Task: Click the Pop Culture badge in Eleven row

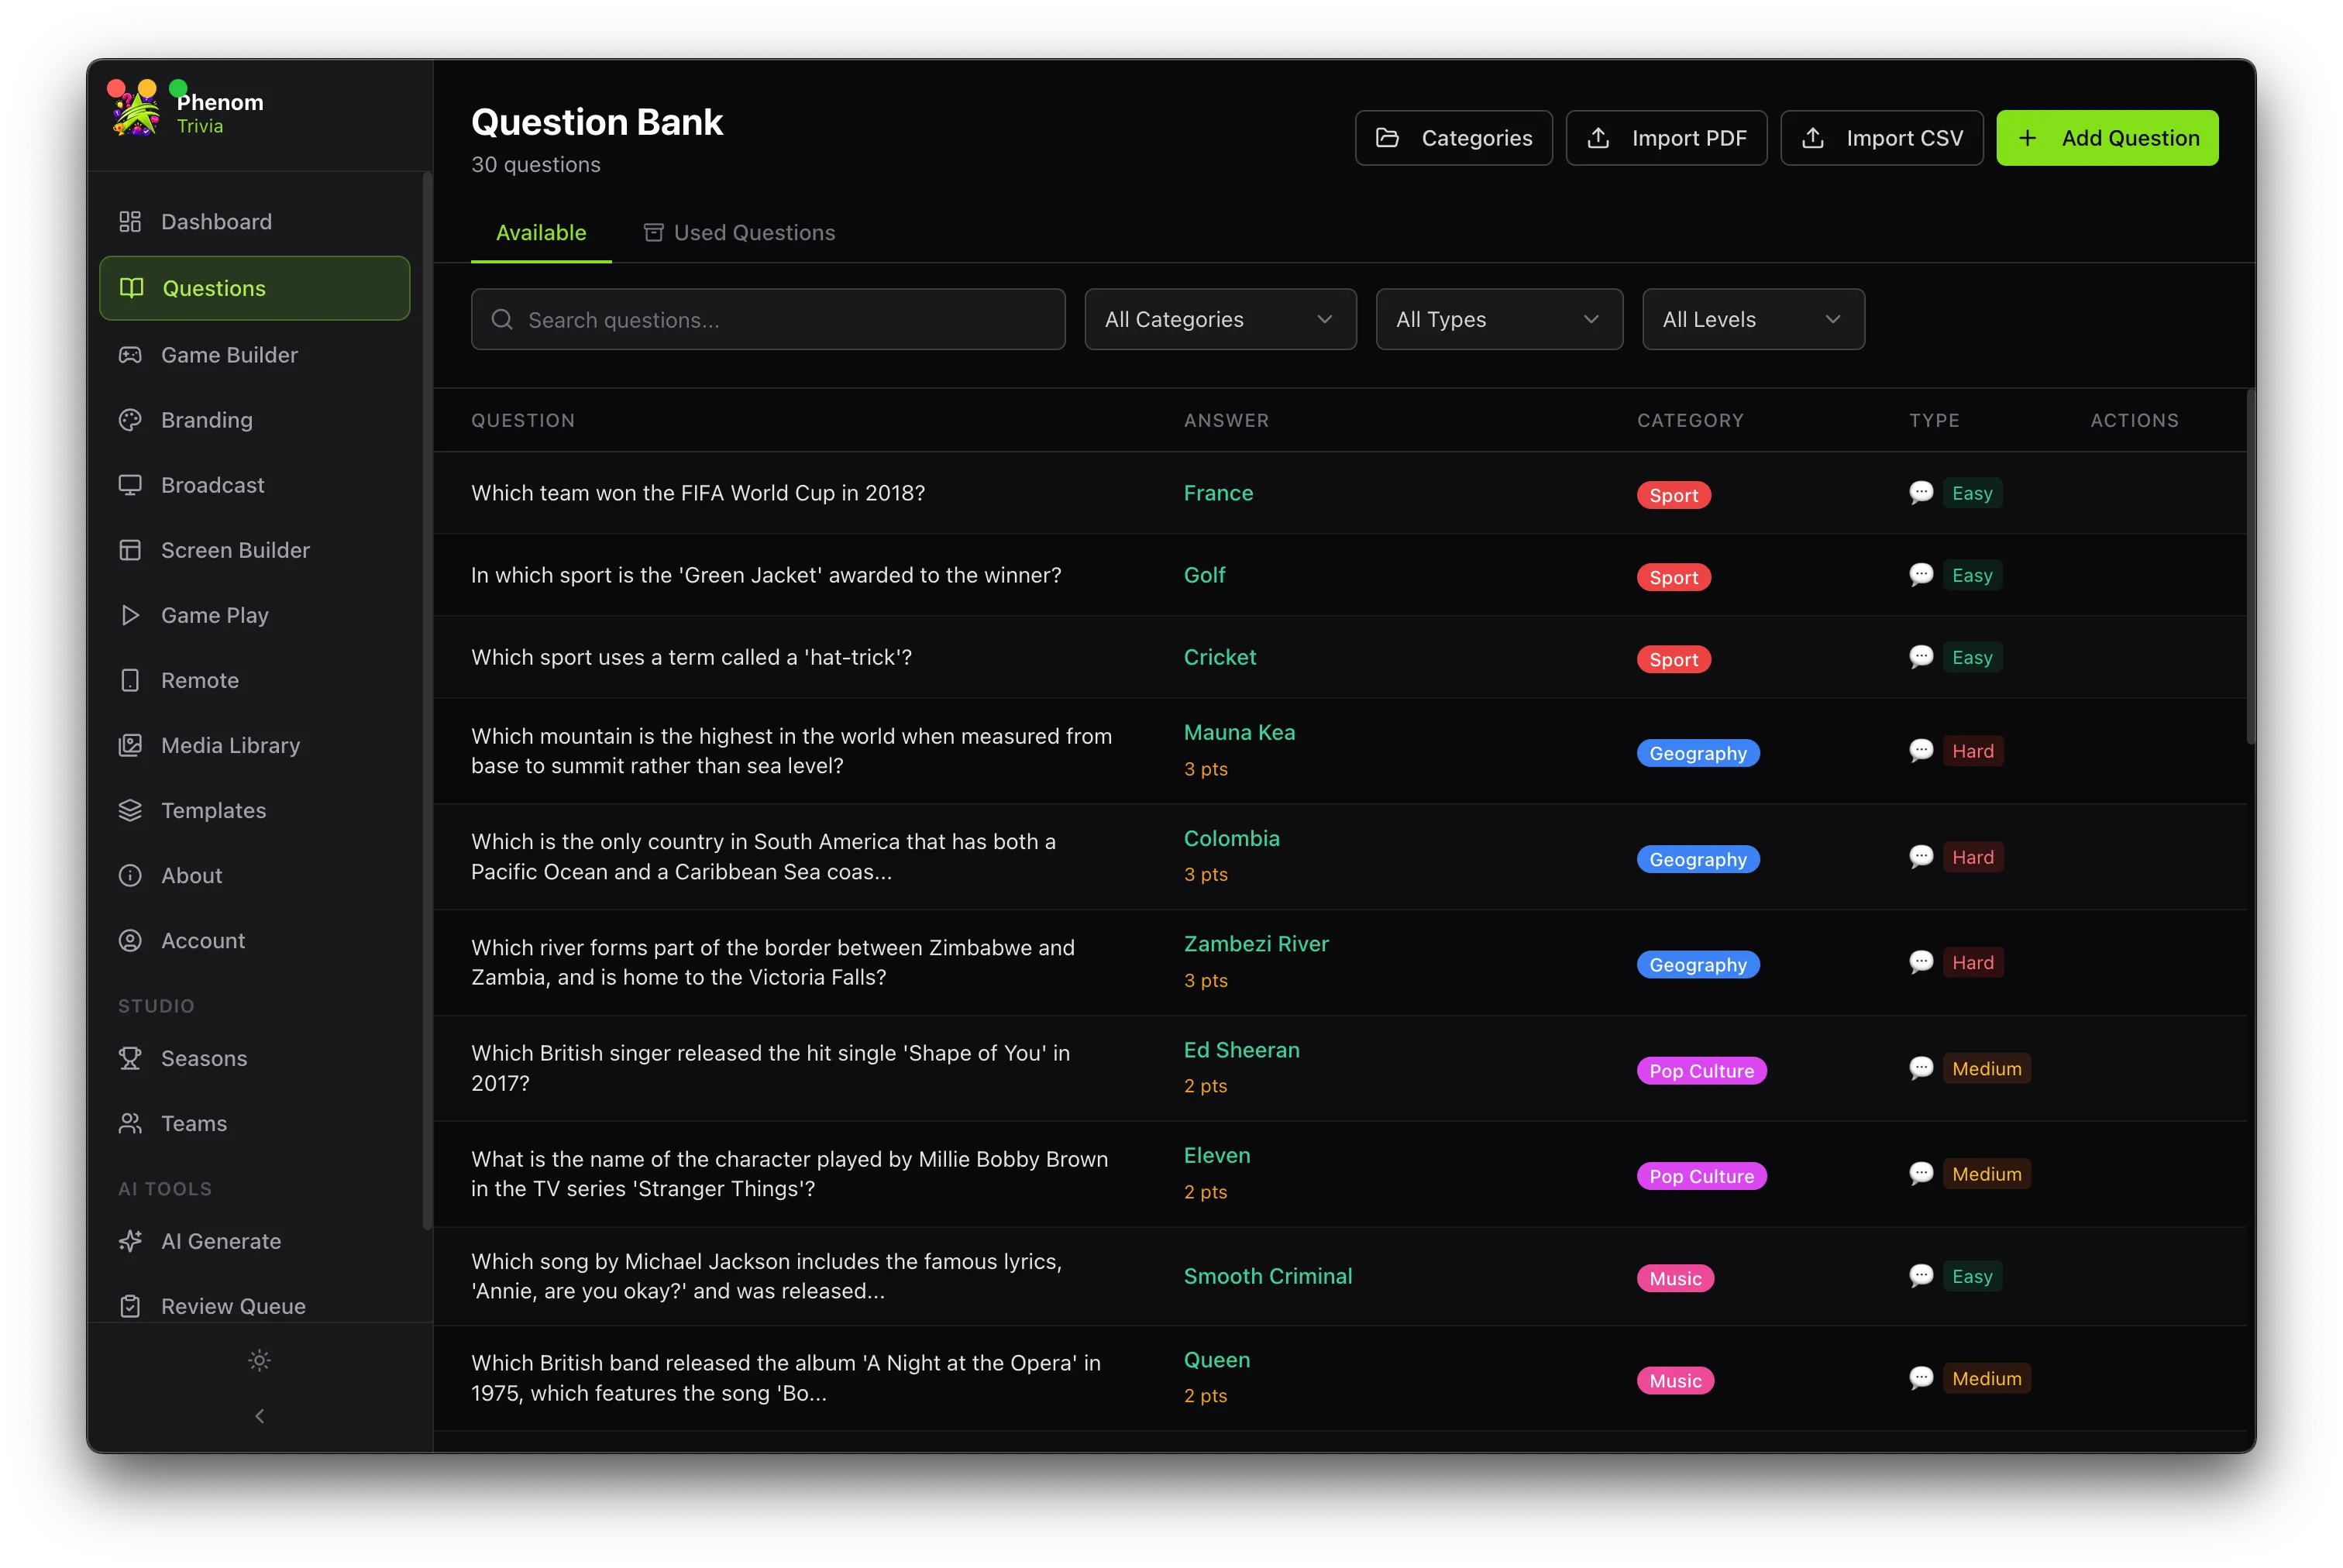Action: 1701,1176
